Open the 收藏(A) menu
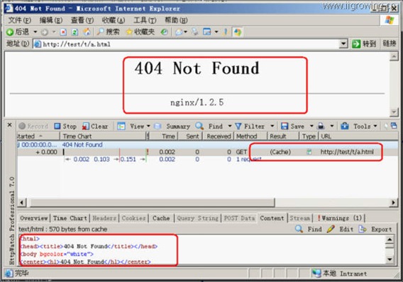Image resolution: width=403 pixels, height=282 pixels. pos(114,20)
